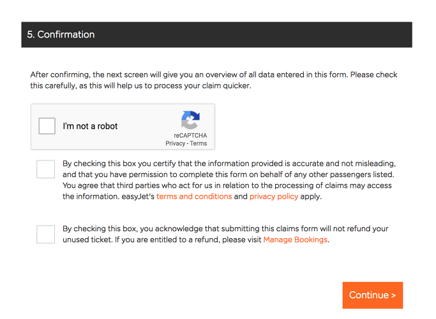
Task: Check the unused ticket refund acknowledgement box
Action: pos(45,234)
